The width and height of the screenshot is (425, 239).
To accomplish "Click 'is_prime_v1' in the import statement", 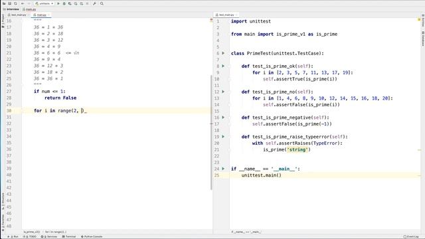I will click(x=291, y=34).
